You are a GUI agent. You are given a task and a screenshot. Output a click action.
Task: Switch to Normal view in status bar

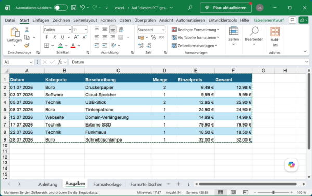(x=220, y=192)
